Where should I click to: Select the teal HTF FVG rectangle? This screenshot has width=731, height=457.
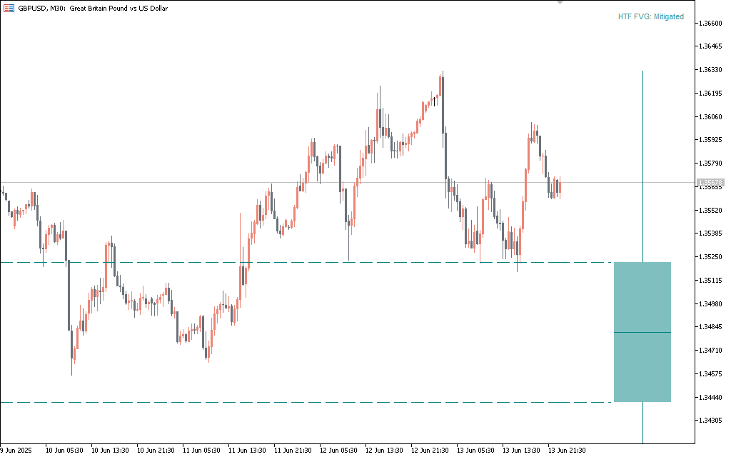click(642, 300)
